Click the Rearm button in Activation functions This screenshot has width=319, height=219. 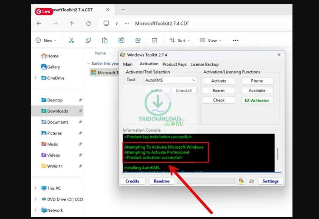point(219,90)
